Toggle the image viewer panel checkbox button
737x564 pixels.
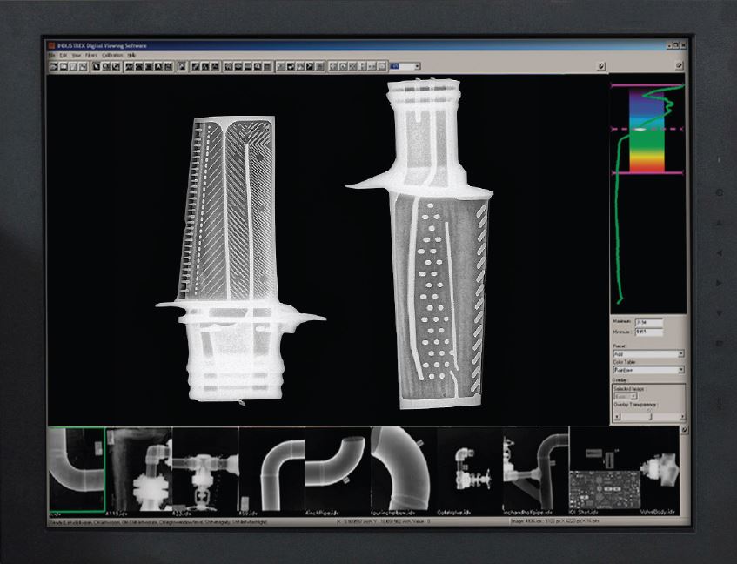(601, 66)
